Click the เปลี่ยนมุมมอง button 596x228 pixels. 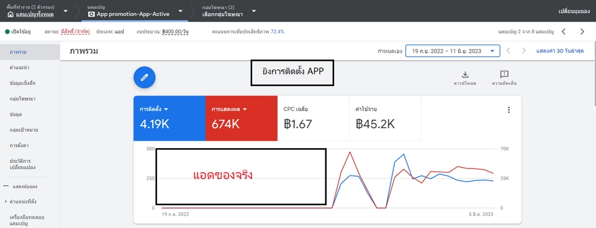tap(574, 11)
